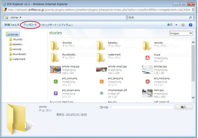
Task: Open the Images filter dropdown
Action: [181, 33]
